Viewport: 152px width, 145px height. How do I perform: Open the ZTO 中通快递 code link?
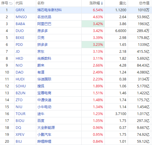click(19, 100)
